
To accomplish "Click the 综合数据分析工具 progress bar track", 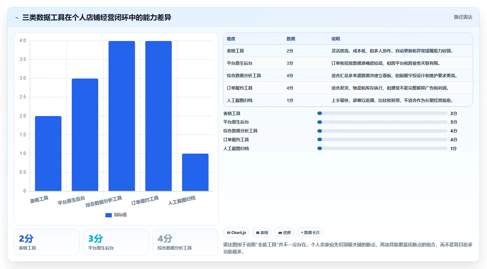I will click(x=382, y=131).
